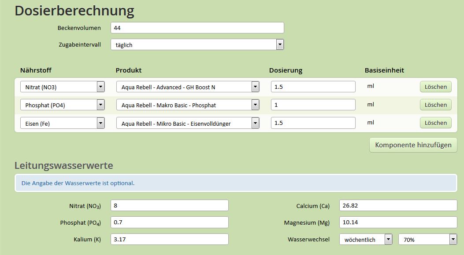Open the Makro Basic Phosphat product dropdown

click(x=188, y=105)
